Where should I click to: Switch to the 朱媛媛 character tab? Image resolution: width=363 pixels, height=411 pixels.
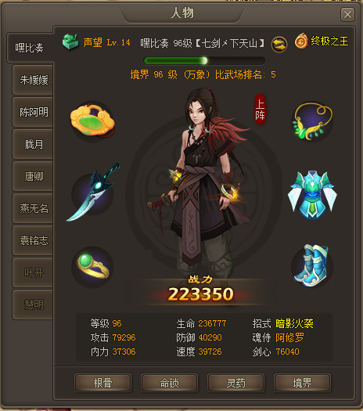pos(33,80)
